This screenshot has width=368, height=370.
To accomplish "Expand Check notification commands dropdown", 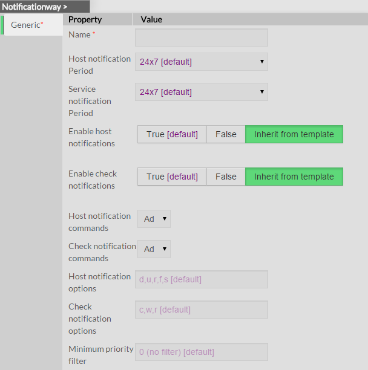I will coord(154,249).
